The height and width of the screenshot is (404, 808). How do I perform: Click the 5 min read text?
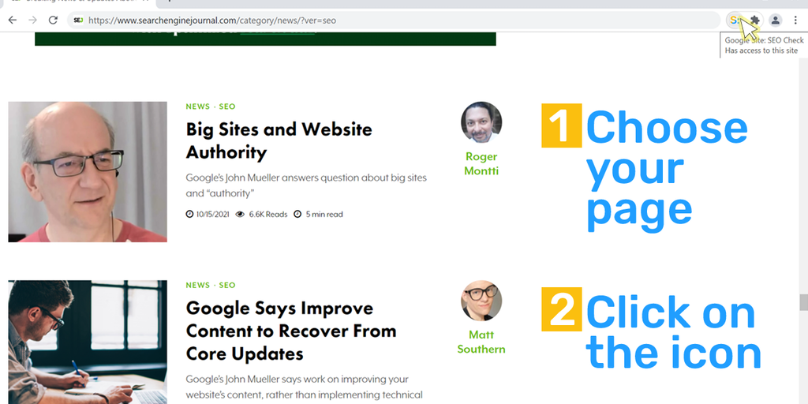[324, 215]
